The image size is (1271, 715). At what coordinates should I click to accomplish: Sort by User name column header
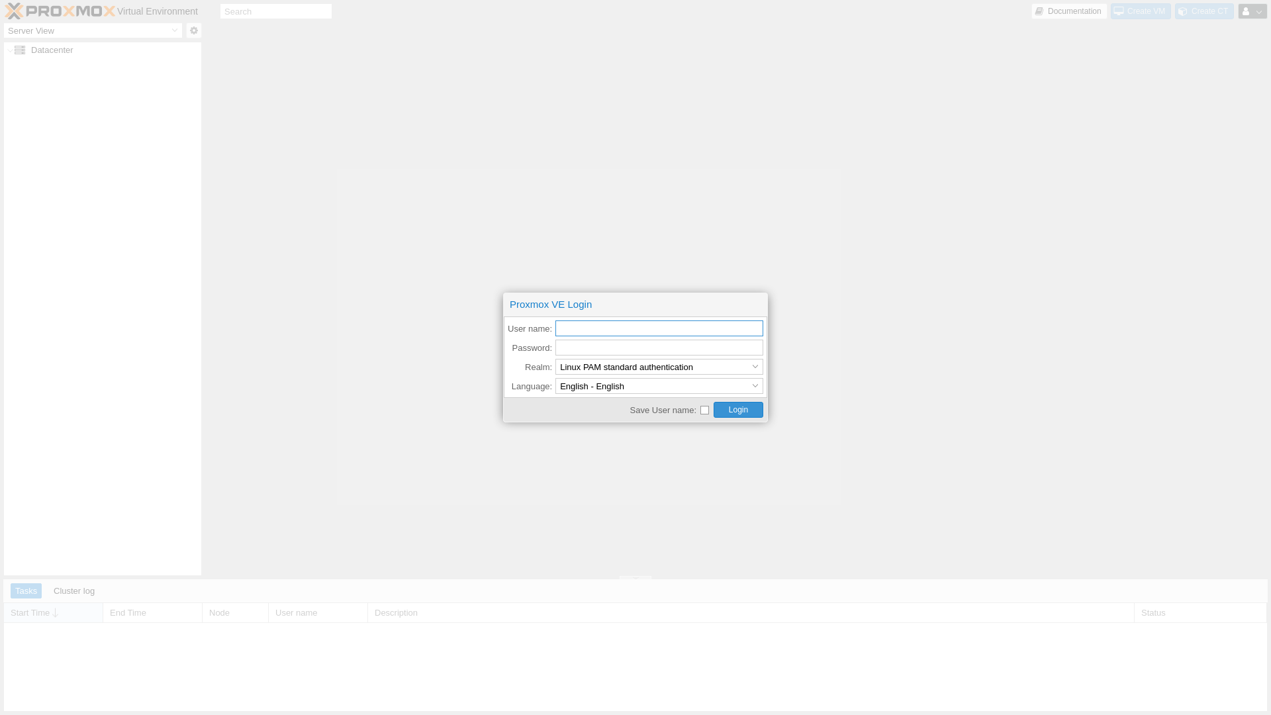(x=318, y=613)
